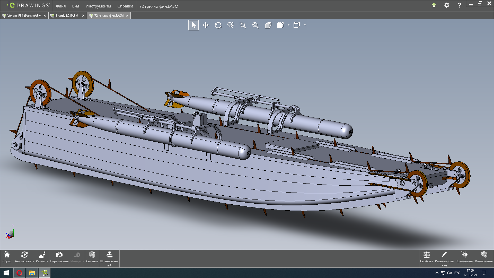Click the XYZ orientation triad
494x278 pixels.
point(10,232)
